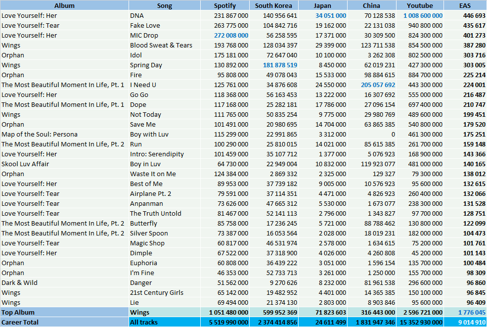The height and width of the screenshot is (327, 487).
Task: Click the China column header
Action: pyautogui.click(x=371, y=5)
